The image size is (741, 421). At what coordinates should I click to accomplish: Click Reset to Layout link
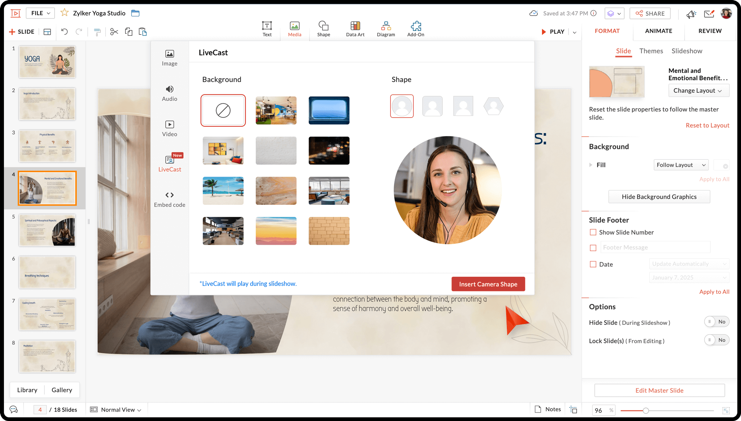707,125
